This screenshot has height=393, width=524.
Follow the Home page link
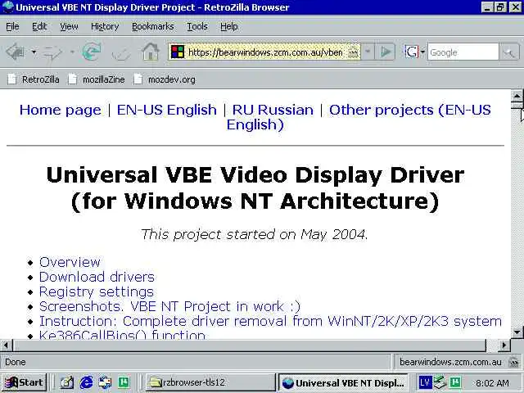[x=60, y=110]
